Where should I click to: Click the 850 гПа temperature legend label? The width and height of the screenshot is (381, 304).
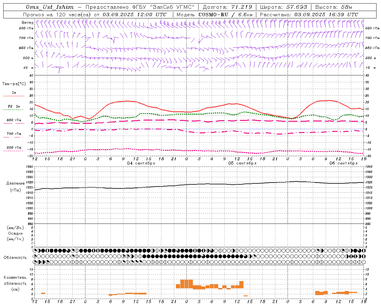tap(14, 120)
